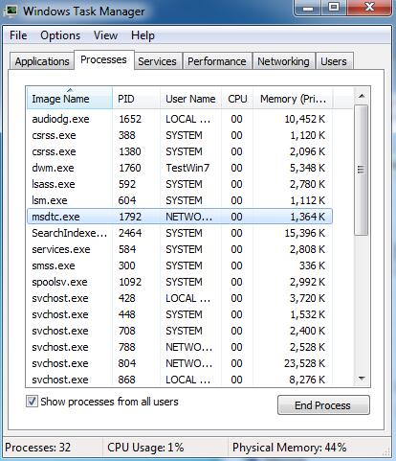Screen dimensions: 396x461
Task: Click the TestWin7 user name cell
Action: point(187,168)
